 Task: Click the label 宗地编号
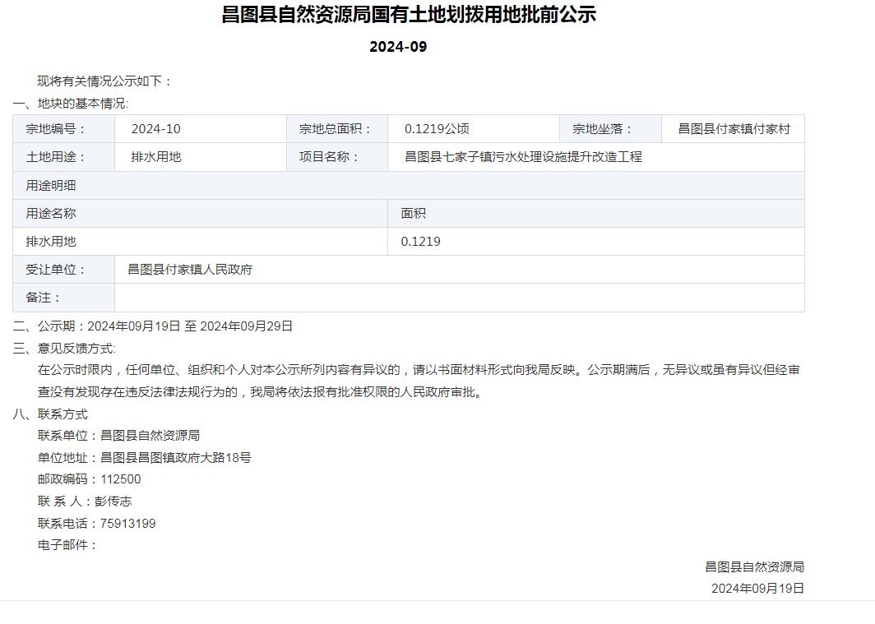click(55, 129)
